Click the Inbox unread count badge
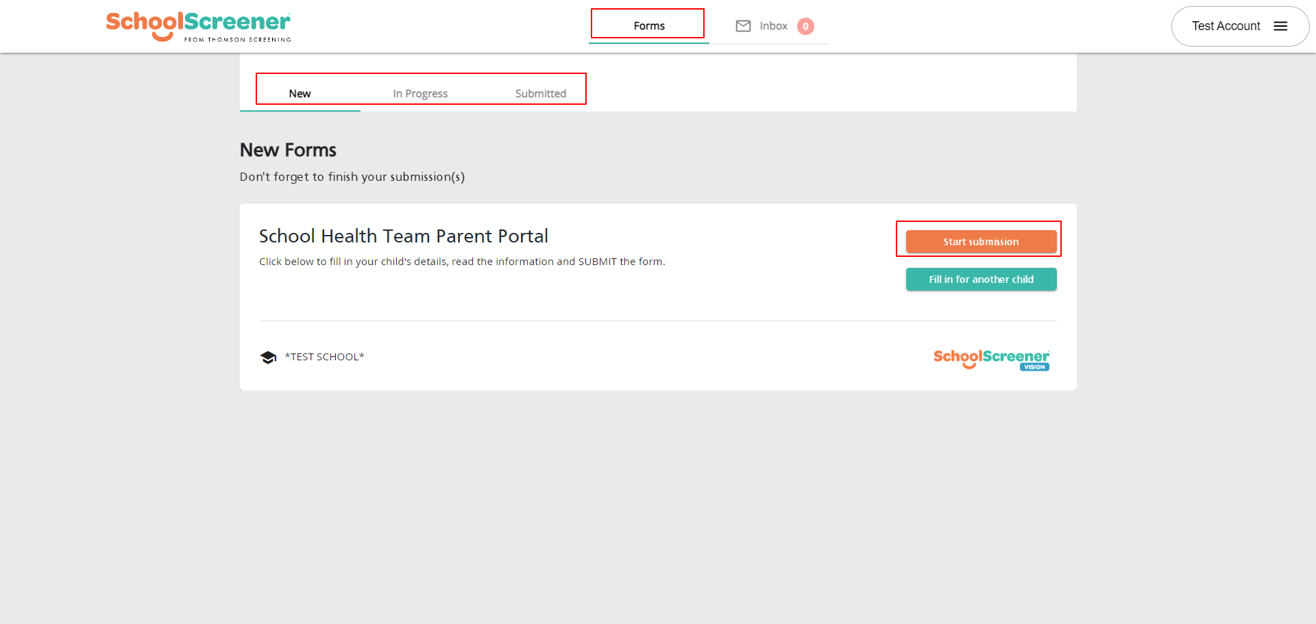 click(805, 26)
